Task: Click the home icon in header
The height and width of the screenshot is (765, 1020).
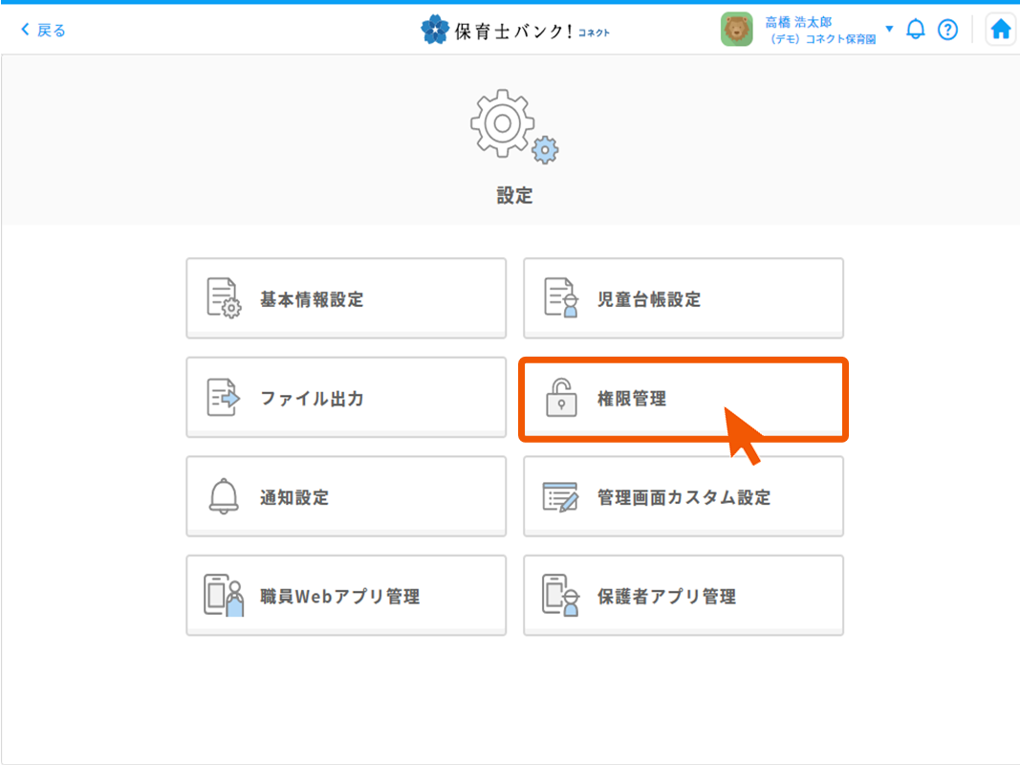Action: click(1000, 30)
